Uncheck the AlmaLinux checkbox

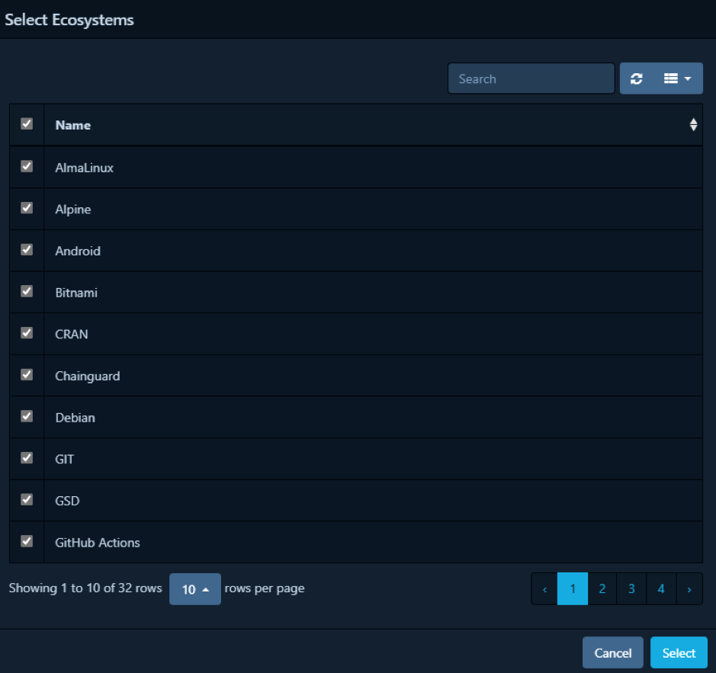tap(27, 166)
